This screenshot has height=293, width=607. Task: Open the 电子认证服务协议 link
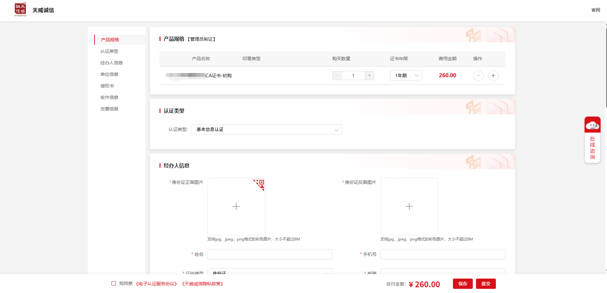tap(156, 284)
